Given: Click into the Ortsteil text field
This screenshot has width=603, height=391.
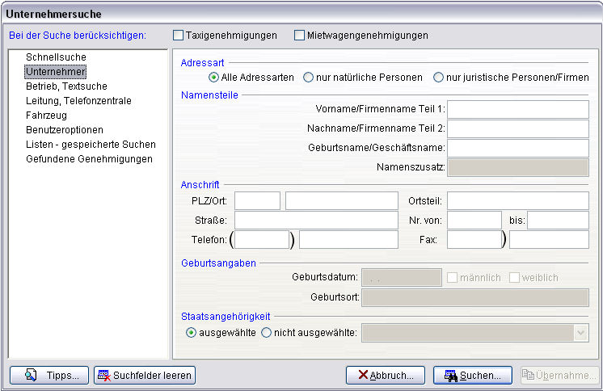Looking at the screenshot, I should [518, 200].
